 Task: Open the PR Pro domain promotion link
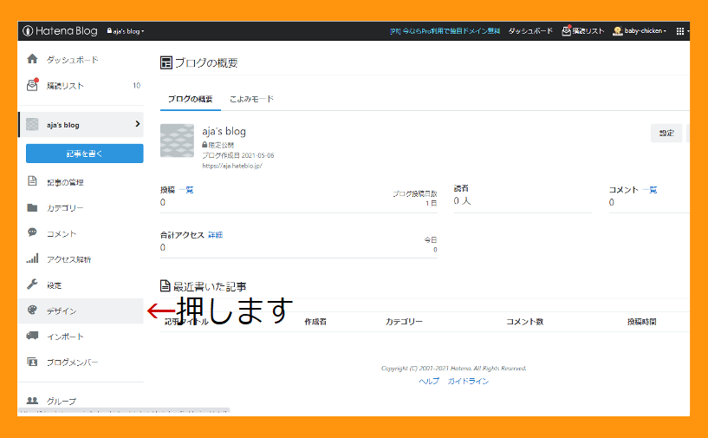[445, 30]
